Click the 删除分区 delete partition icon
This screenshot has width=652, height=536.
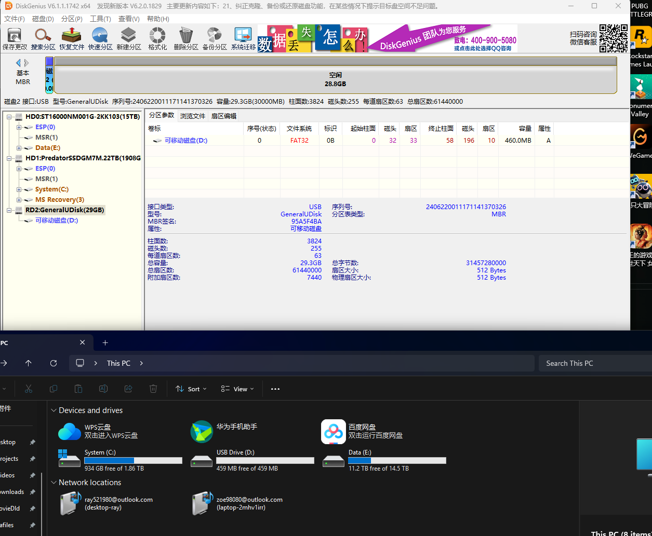pos(186,39)
